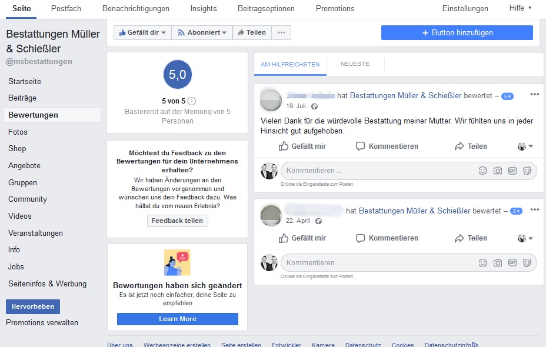Go to Videos in the sidebar
546x347 pixels.
point(20,216)
